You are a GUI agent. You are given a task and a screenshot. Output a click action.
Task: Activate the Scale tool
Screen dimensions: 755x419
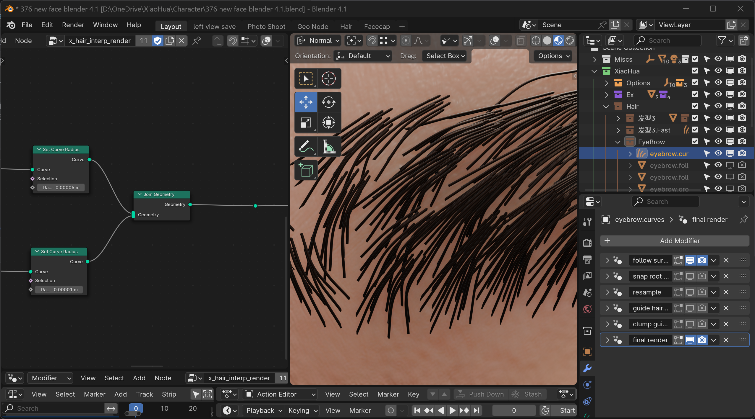(x=306, y=122)
